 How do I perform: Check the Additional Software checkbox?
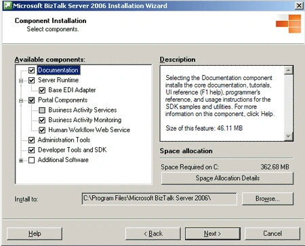31,160
